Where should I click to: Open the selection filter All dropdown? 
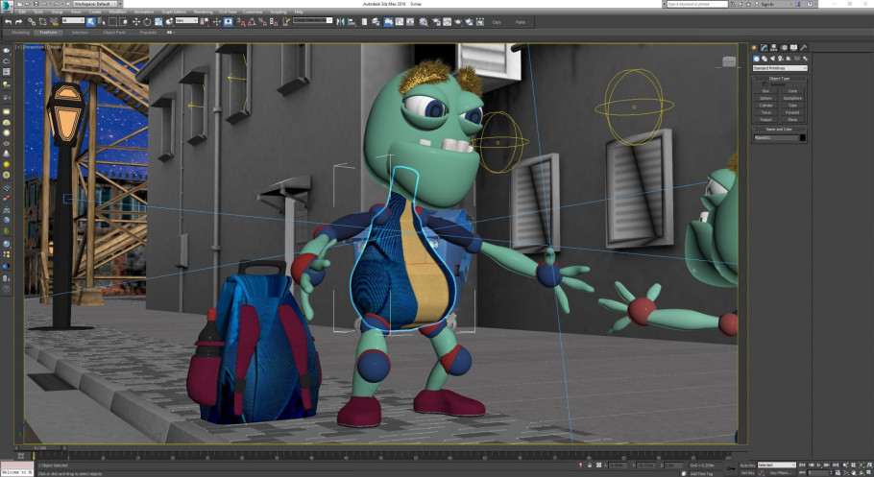(x=72, y=20)
